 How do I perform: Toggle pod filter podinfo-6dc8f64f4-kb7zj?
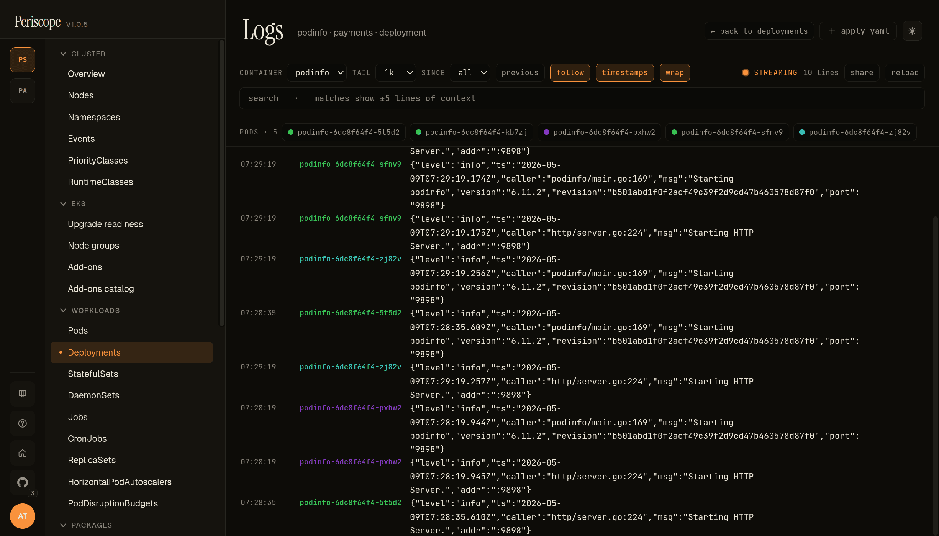click(471, 132)
